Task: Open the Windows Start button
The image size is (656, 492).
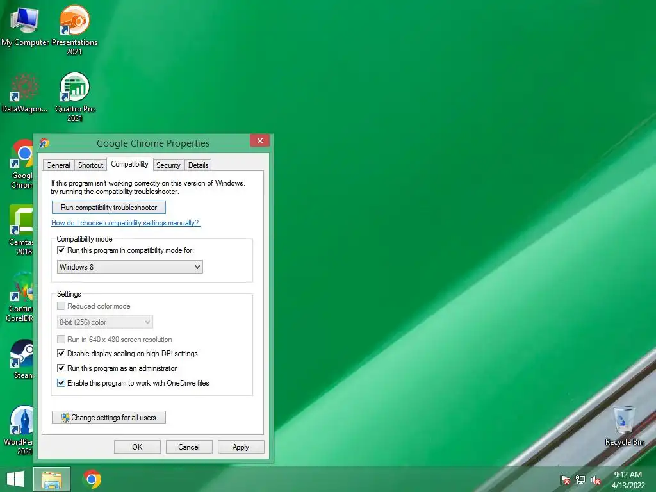Action: coord(15,479)
